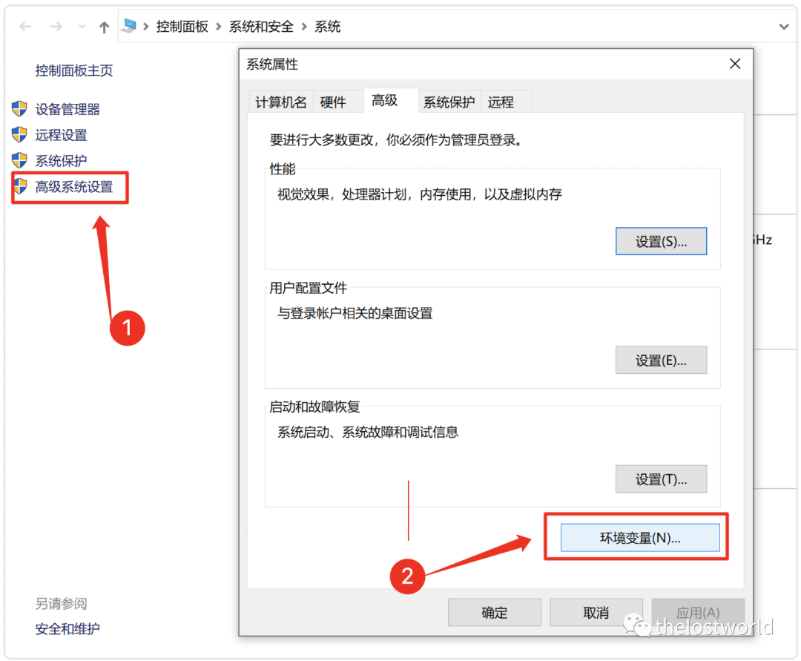The image size is (801, 661).
Task: Open 安全和维护 link
Action: (x=67, y=629)
